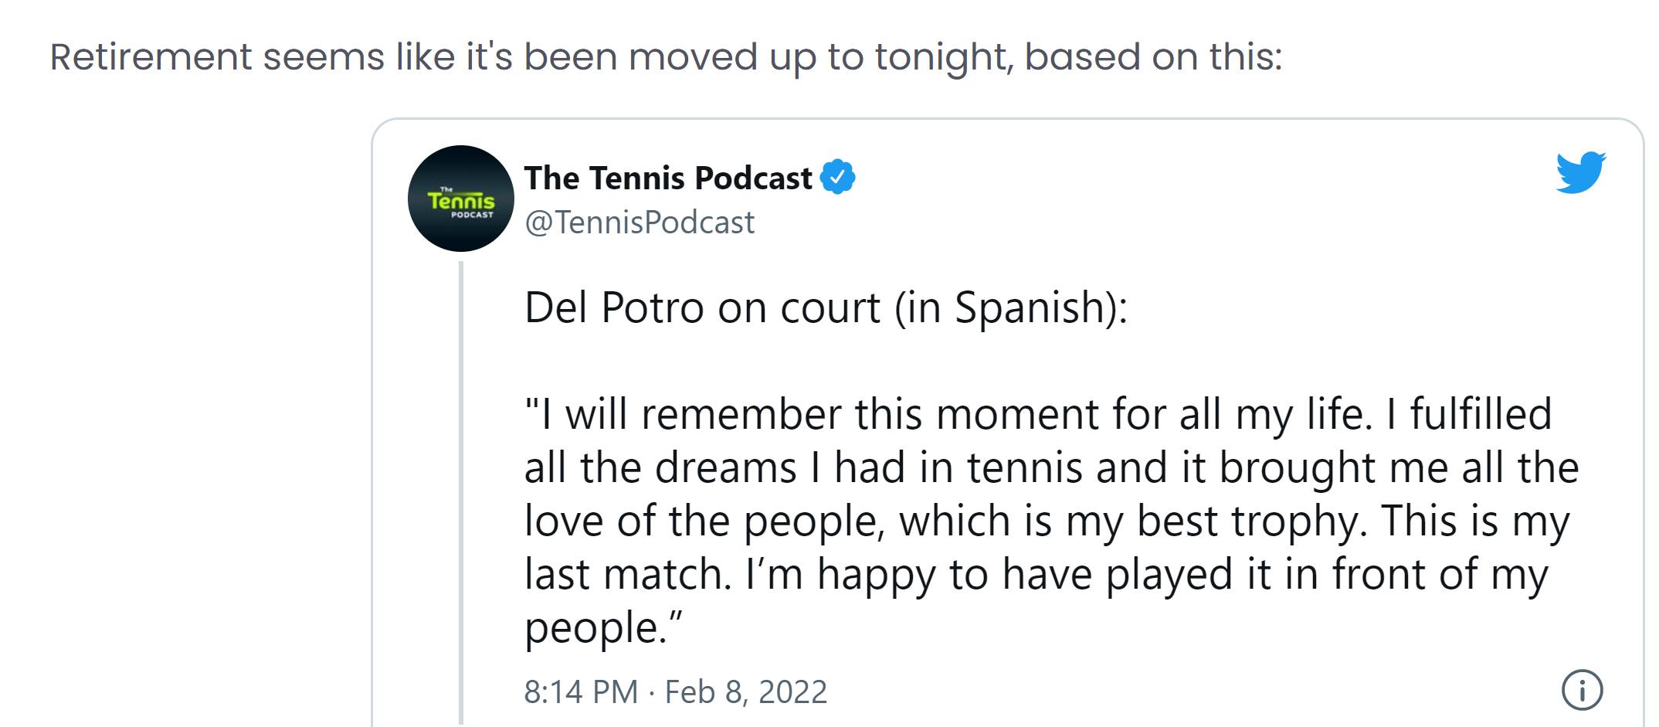Click the blue verified badge
Viewport: 1659px width, 727px height.
click(x=837, y=177)
